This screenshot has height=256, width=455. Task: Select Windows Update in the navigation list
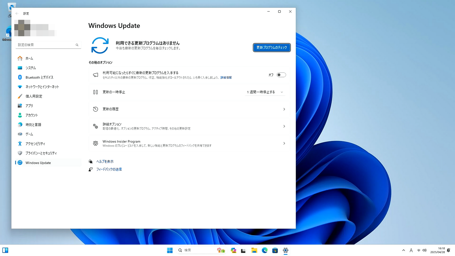[x=38, y=163]
